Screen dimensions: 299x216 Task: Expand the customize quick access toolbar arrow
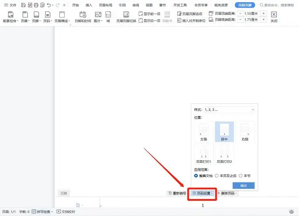click(x=64, y=5)
